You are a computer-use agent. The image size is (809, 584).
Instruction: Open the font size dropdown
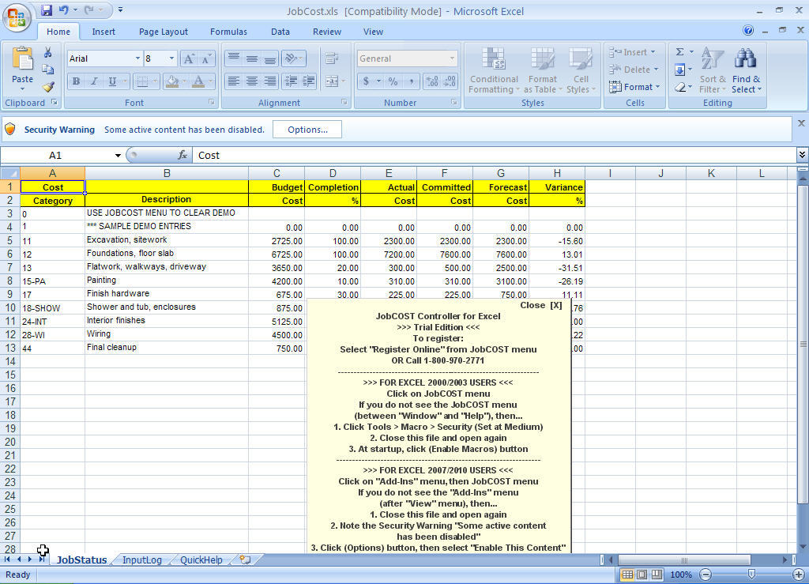pos(171,58)
